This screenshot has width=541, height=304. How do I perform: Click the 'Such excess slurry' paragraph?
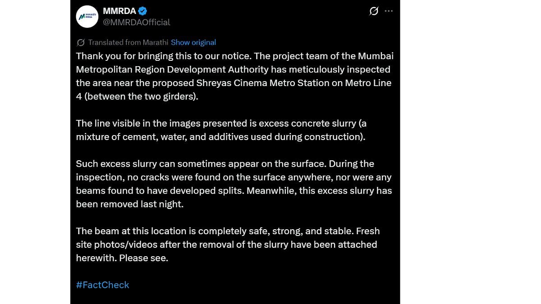(x=234, y=184)
